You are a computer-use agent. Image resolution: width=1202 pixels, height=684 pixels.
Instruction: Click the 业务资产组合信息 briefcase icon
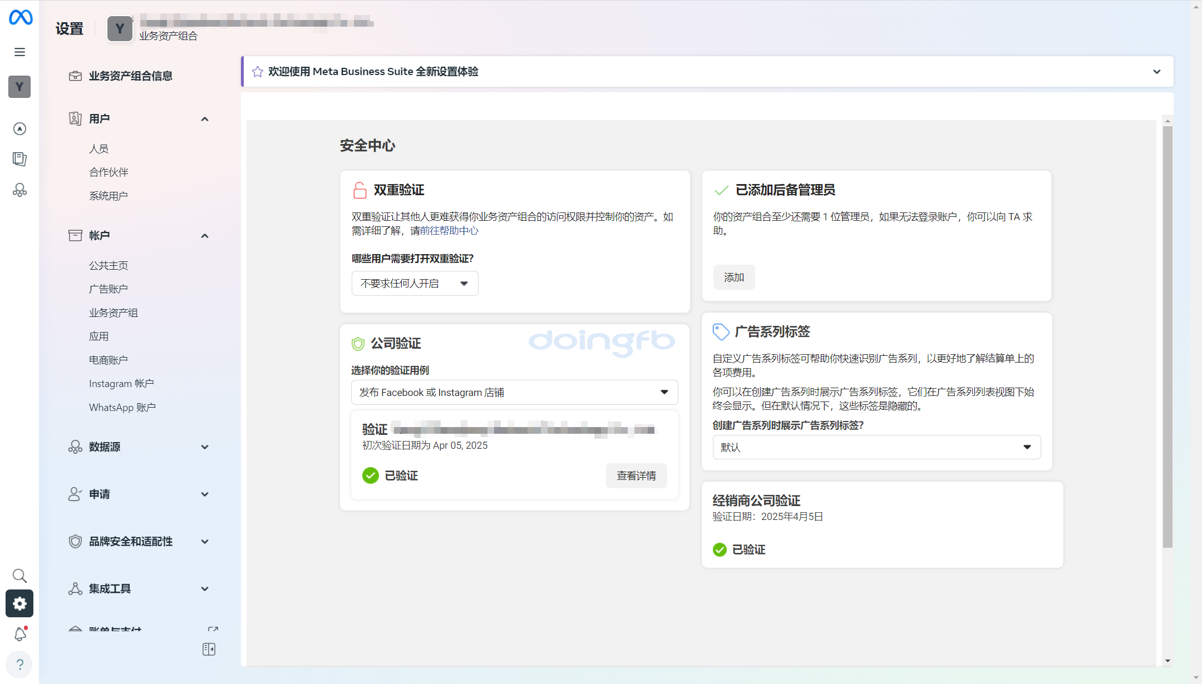[75, 76]
